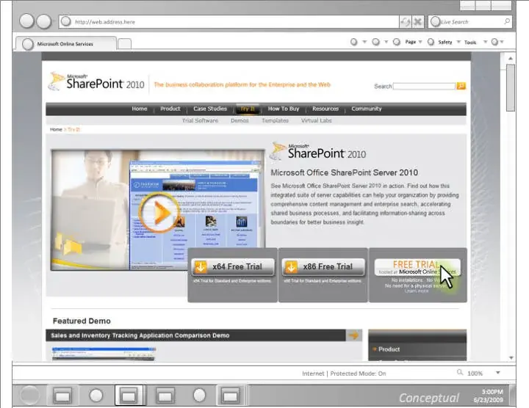This screenshot has height=408, width=529.
Task: Open the Tools dropdown menu
Action: tap(475, 42)
